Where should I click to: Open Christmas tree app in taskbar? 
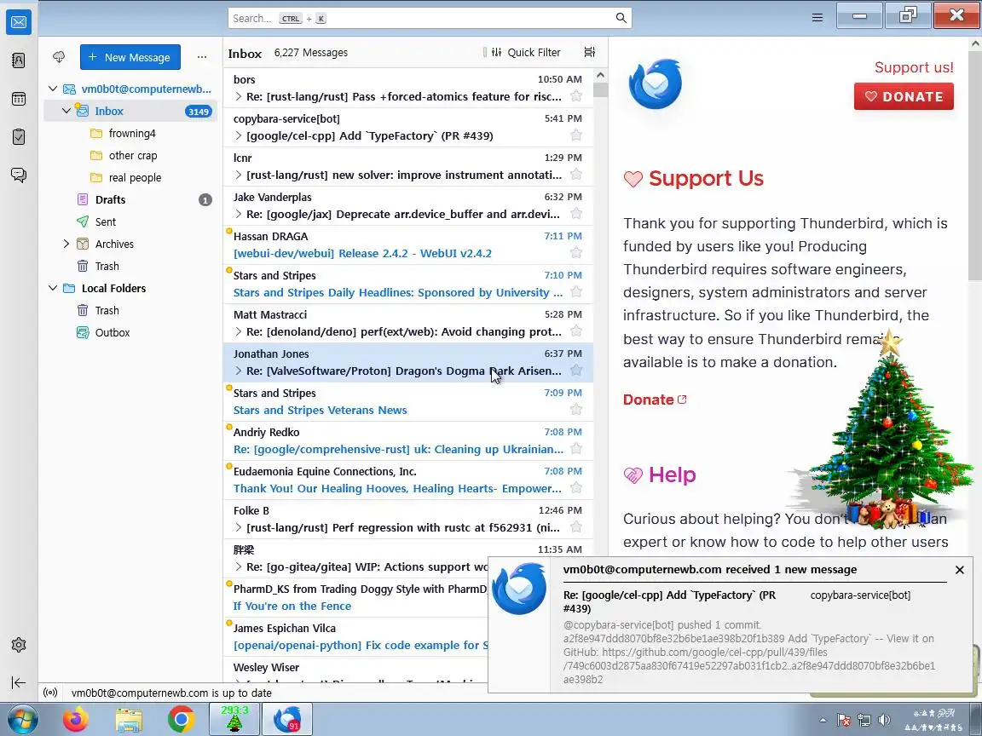234,719
